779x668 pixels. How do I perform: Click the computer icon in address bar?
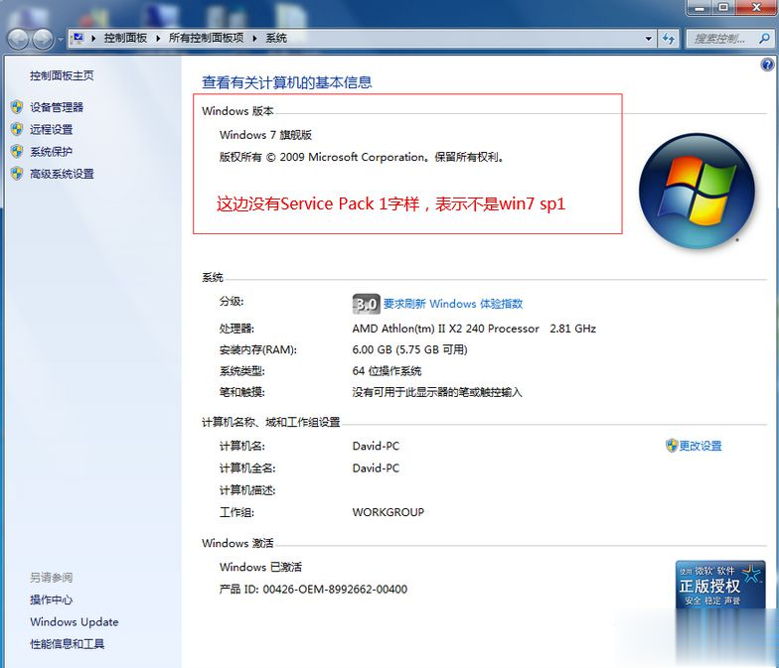coord(78,38)
